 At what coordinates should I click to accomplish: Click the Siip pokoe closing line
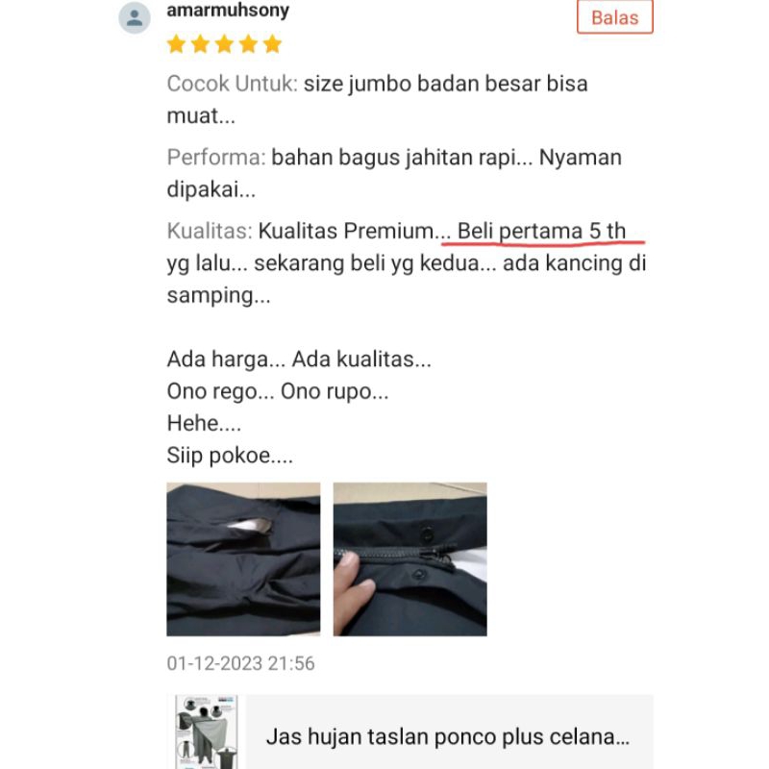230,455
